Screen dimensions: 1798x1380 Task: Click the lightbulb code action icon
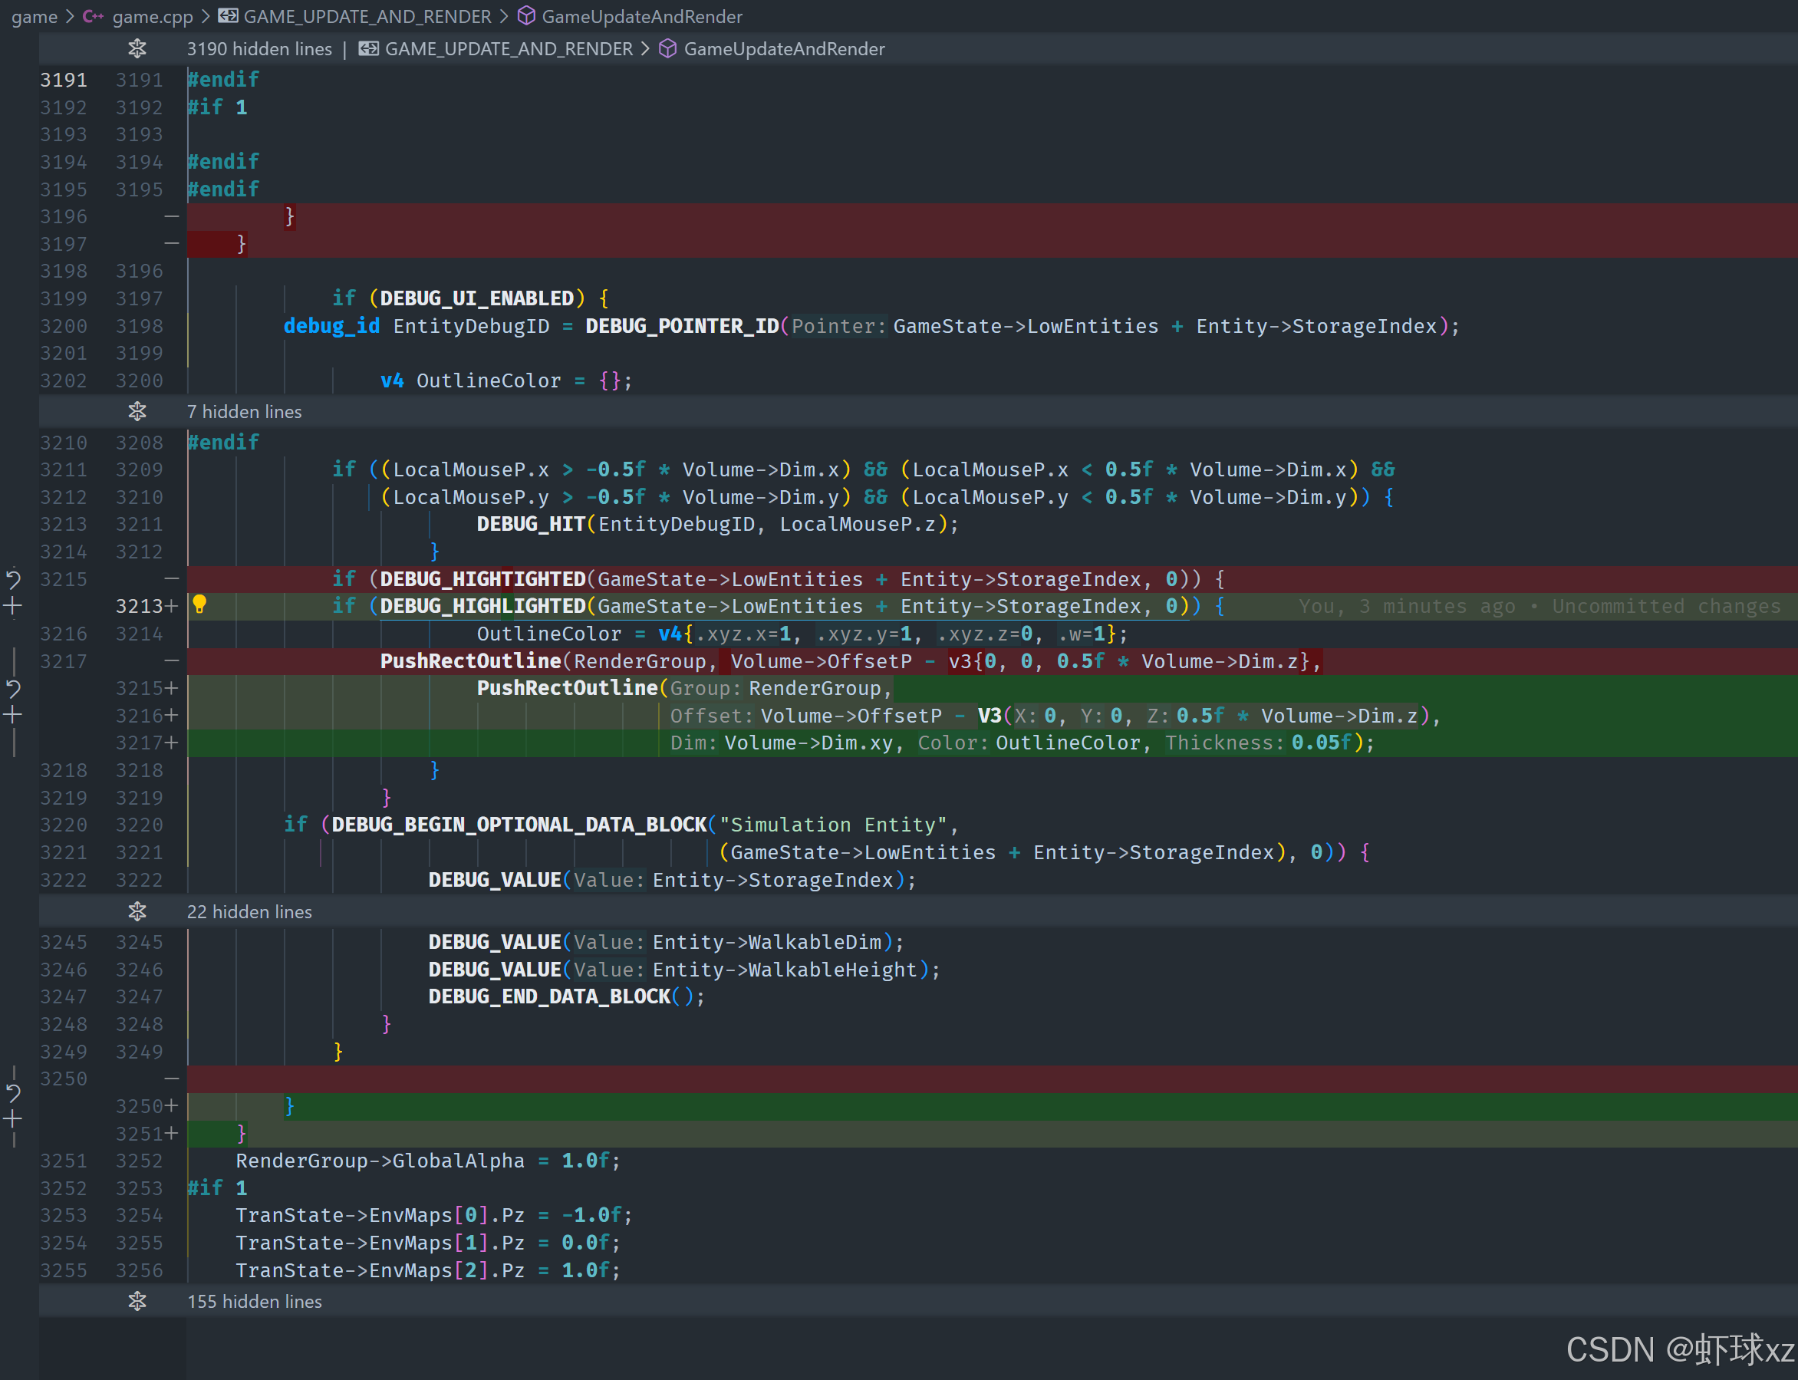point(199,604)
